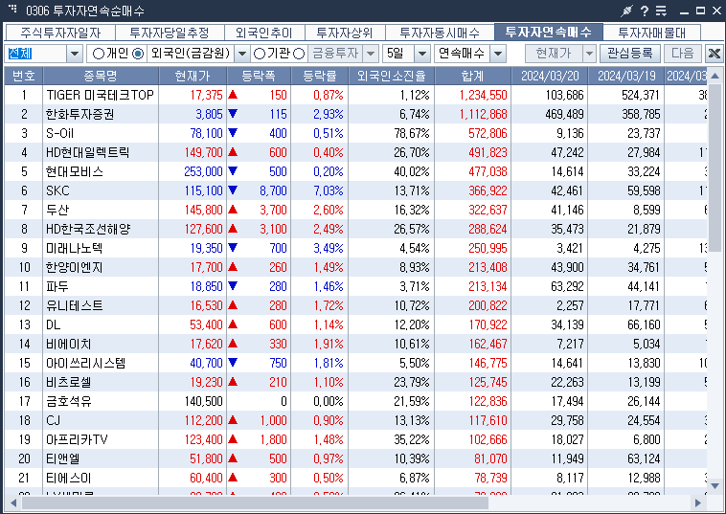
Task: Click the 전체 input field
Action: pyautogui.click(x=36, y=54)
